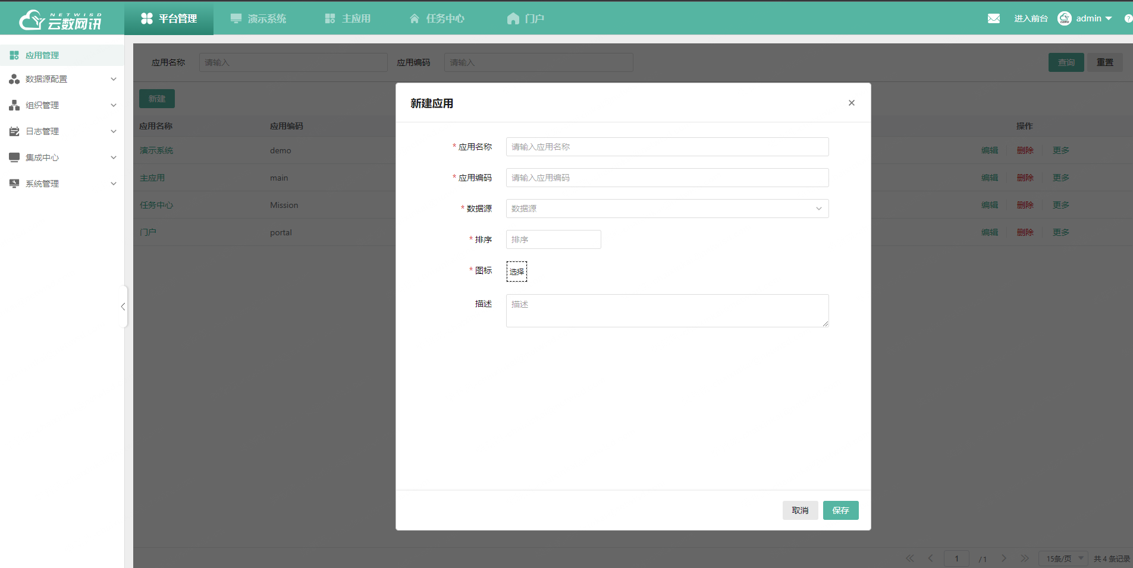Click the 应用管理 sidebar icon
This screenshot has width=1133, height=568.
(x=14, y=55)
